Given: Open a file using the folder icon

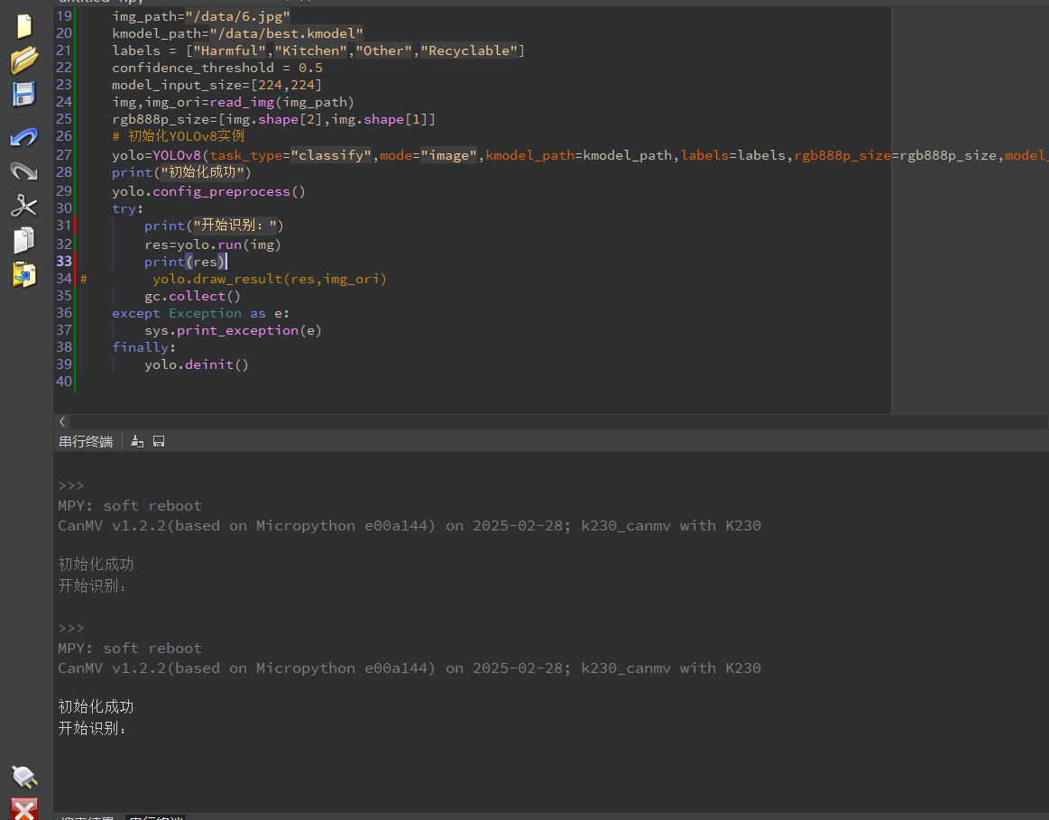Looking at the screenshot, I should tap(24, 60).
